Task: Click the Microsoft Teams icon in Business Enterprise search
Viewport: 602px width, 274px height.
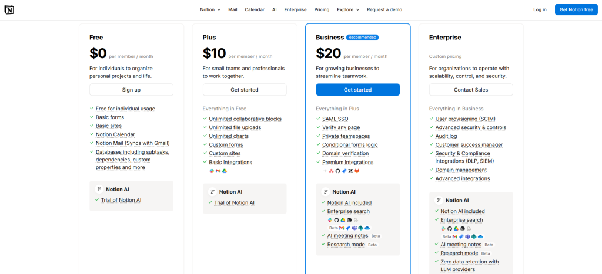Action: (354, 228)
